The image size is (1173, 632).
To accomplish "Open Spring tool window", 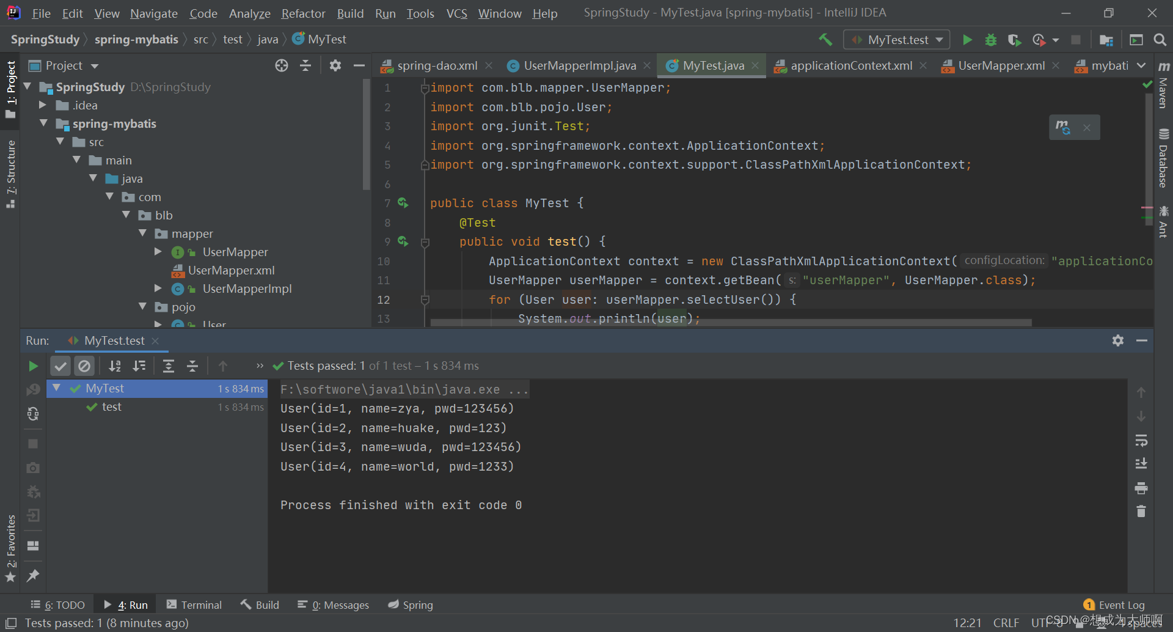I will [x=411, y=604].
